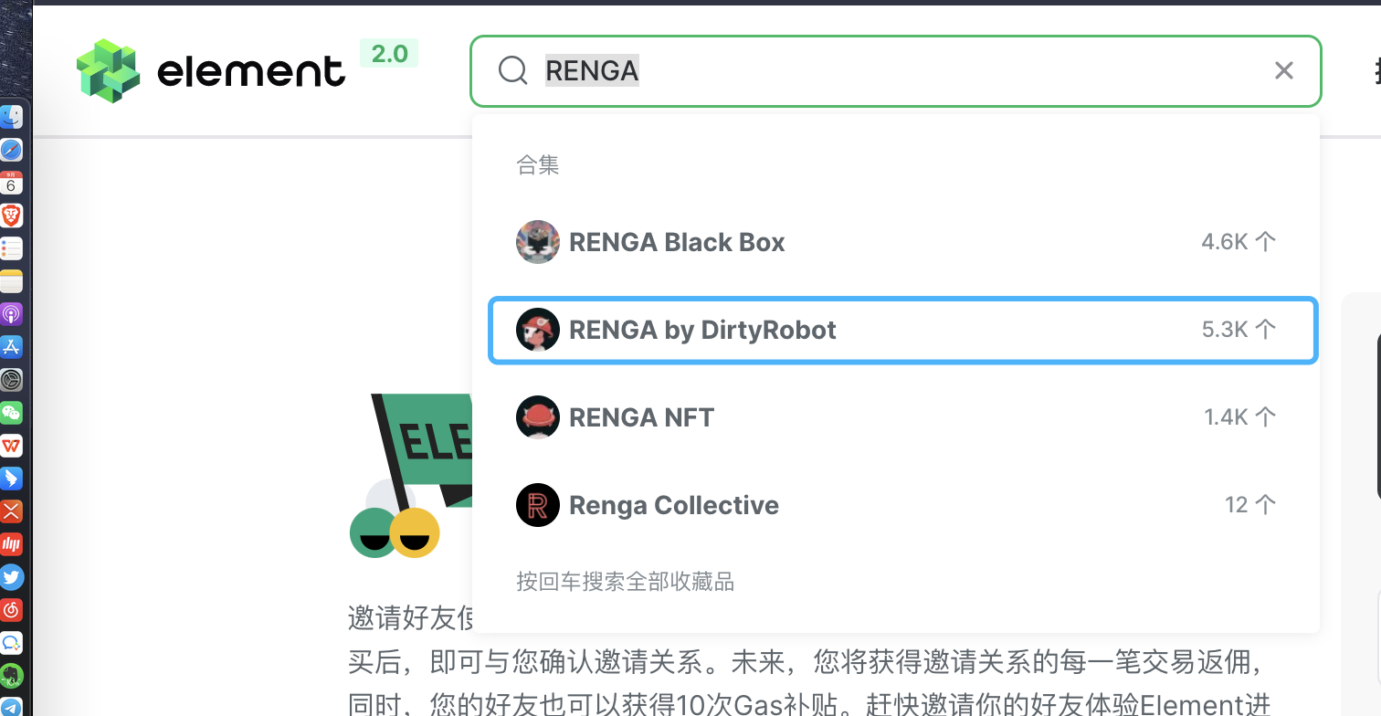This screenshot has width=1381, height=716.
Task: Click the 12 item count
Action: tap(1250, 505)
